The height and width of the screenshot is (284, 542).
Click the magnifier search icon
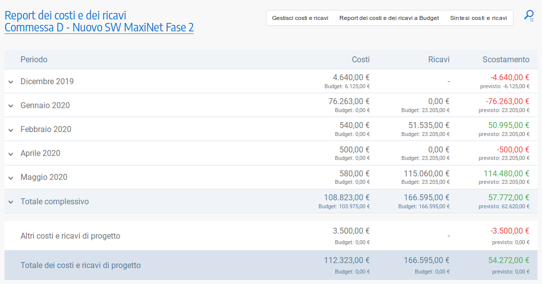coord(528,15)
